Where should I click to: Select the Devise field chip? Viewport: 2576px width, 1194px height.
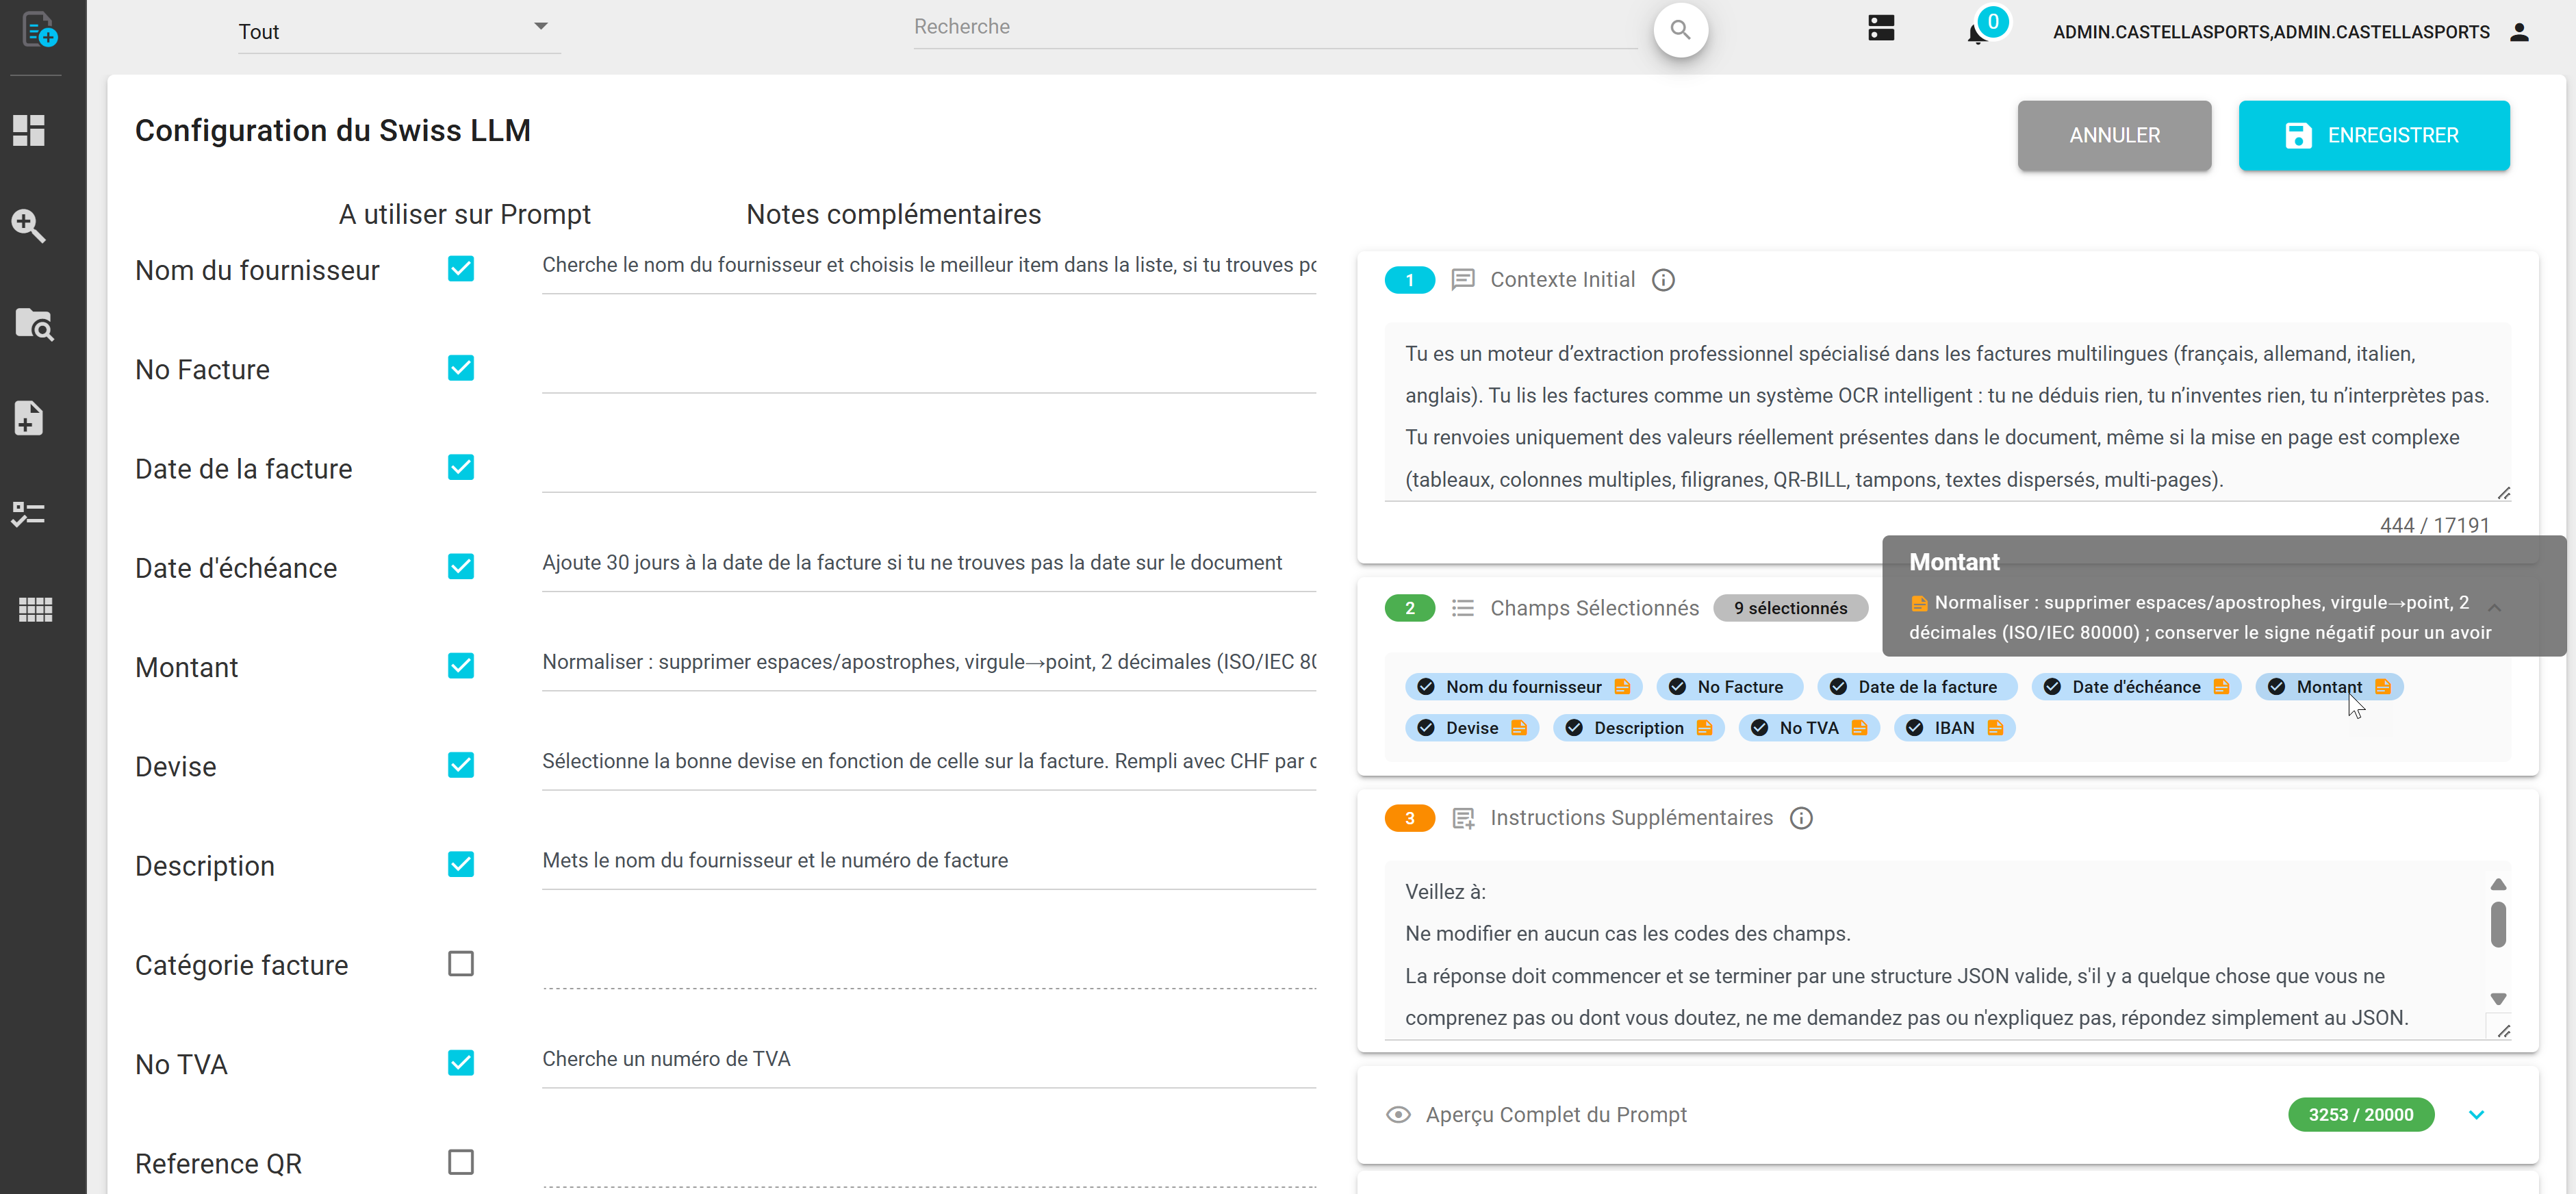click(x=1472, y=728)
